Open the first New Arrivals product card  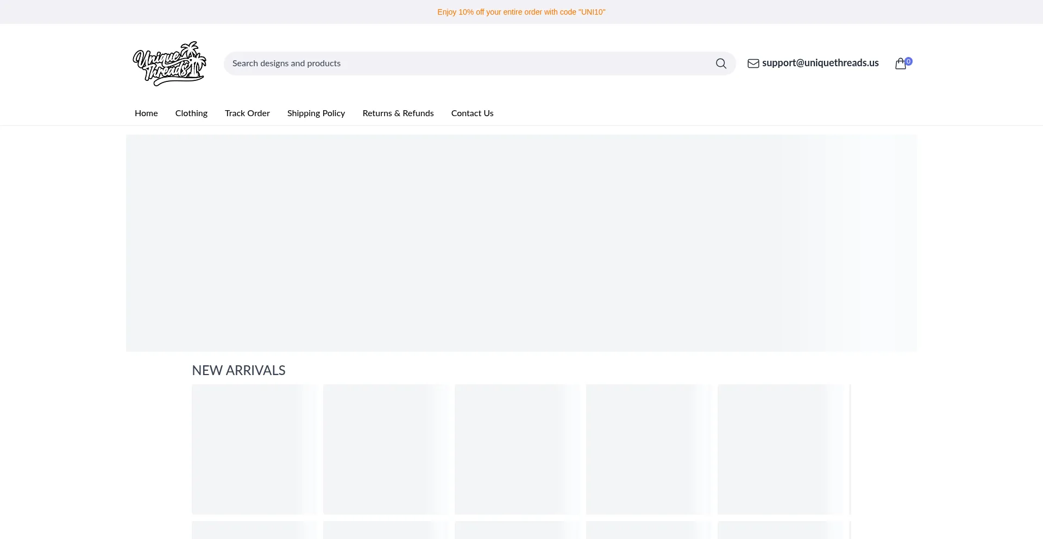pos(255,449)
